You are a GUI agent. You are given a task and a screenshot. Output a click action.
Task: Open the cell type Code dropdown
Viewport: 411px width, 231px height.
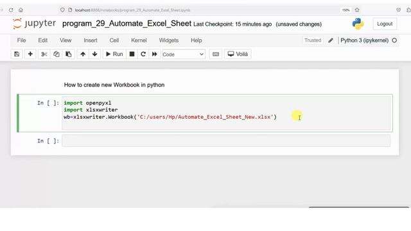coord(183,55)
